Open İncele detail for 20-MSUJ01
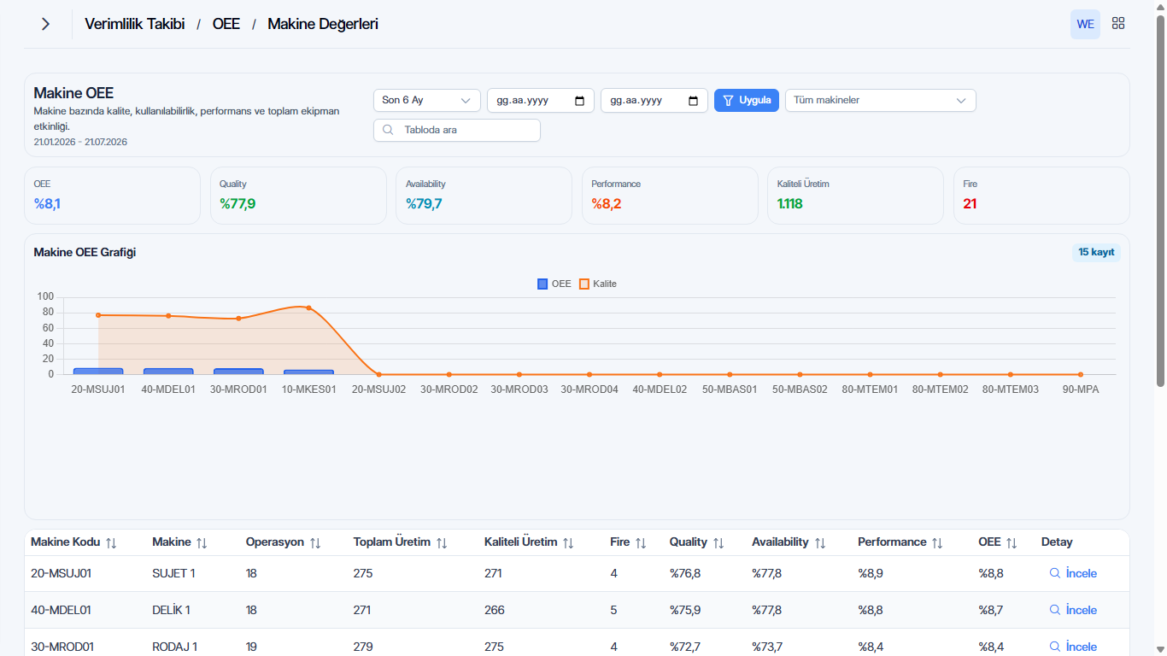Viewport: 1167px width, 656px height. click(x=1073, y=573)
